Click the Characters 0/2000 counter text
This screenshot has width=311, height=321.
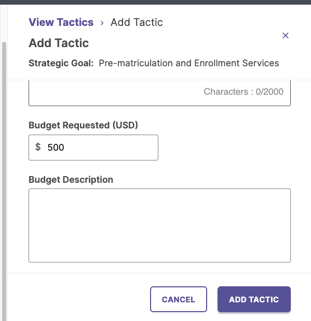coord(244,92)
